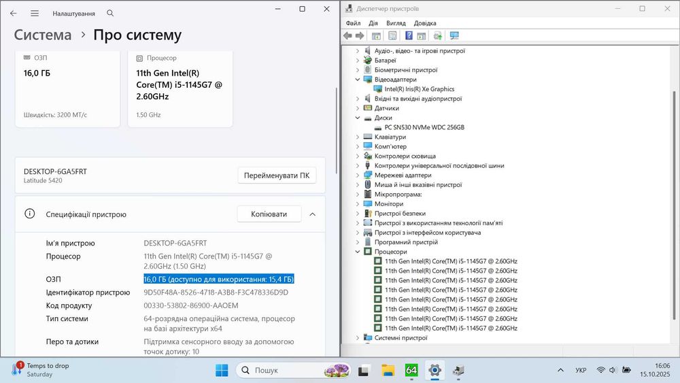The image size is (680, 383).
Task: Expand Аудіо-, відео- та ігрові пристрої node
Action: tap(358, 51)
